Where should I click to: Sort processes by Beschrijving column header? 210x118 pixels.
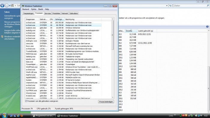[x=83, y=19]
